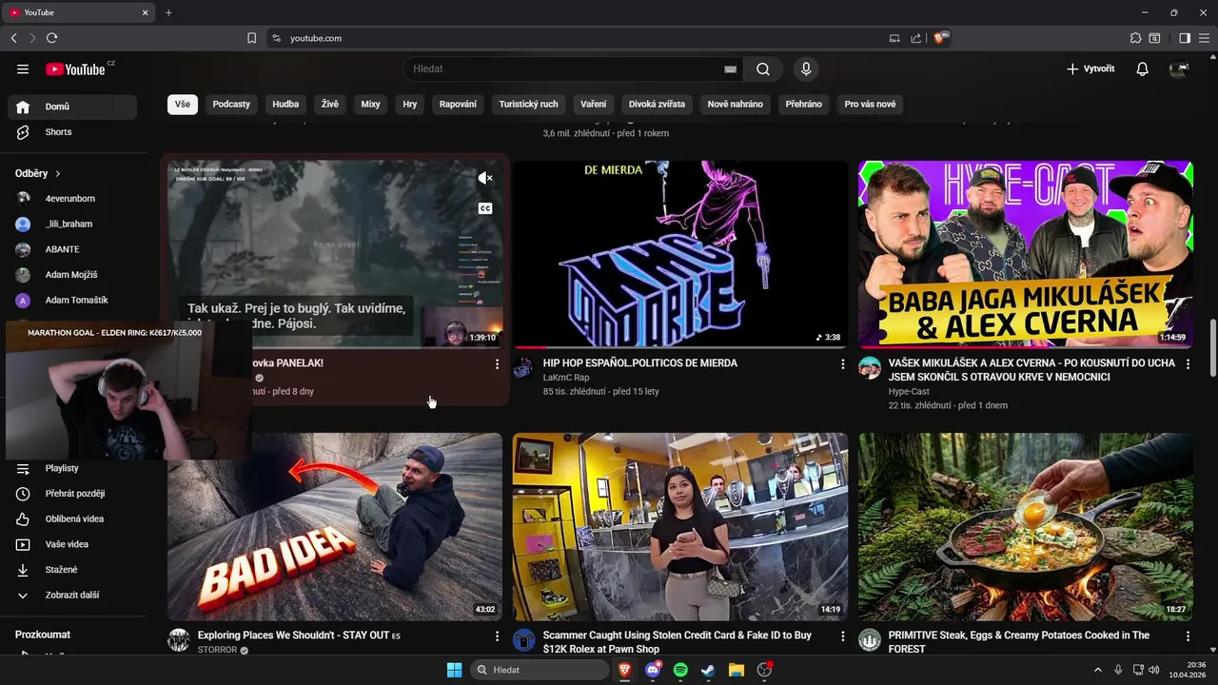Screen dimensions: 1218x685
Task: Start voice search with microphone icon
Action: point(806,68)
